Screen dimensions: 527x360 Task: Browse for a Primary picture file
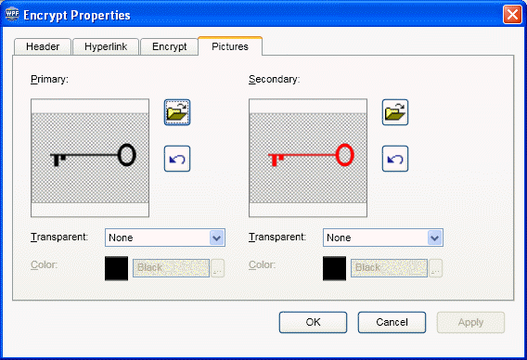(x=177, y=112)
